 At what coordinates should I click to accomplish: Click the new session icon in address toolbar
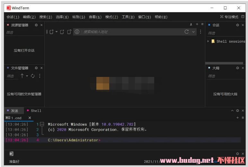(x=51, y=32)
